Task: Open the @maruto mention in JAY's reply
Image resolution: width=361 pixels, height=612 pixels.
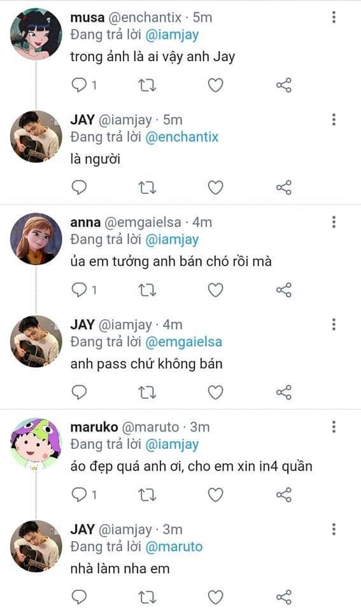Action: [x=174, y=547]
